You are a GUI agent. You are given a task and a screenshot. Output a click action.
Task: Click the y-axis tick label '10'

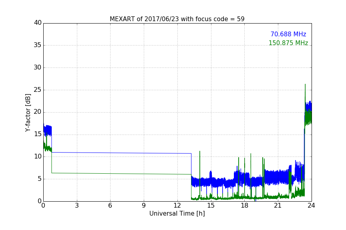point(38,157)
